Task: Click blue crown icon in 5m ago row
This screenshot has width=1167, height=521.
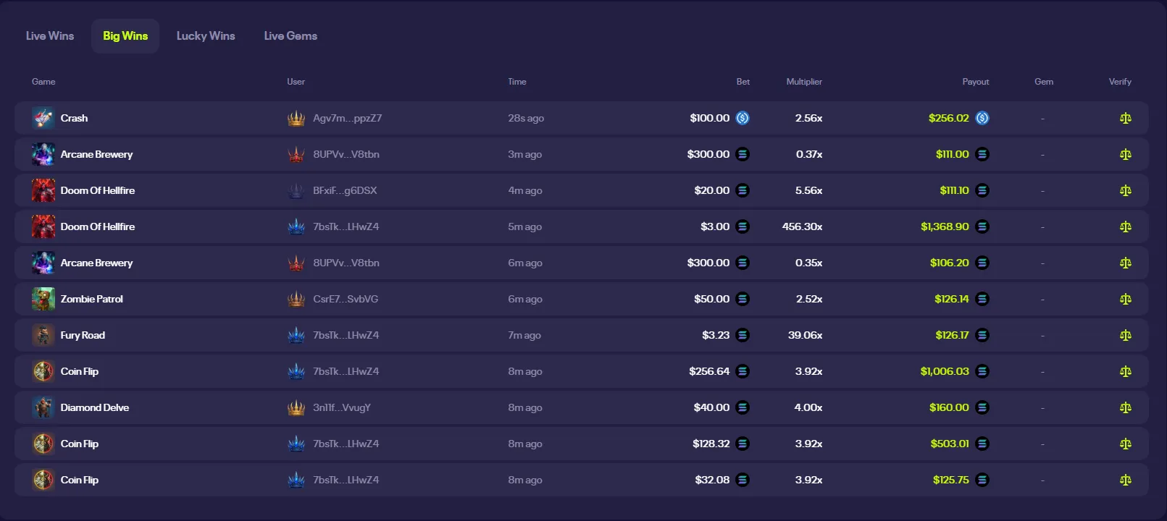Action: 296,226
